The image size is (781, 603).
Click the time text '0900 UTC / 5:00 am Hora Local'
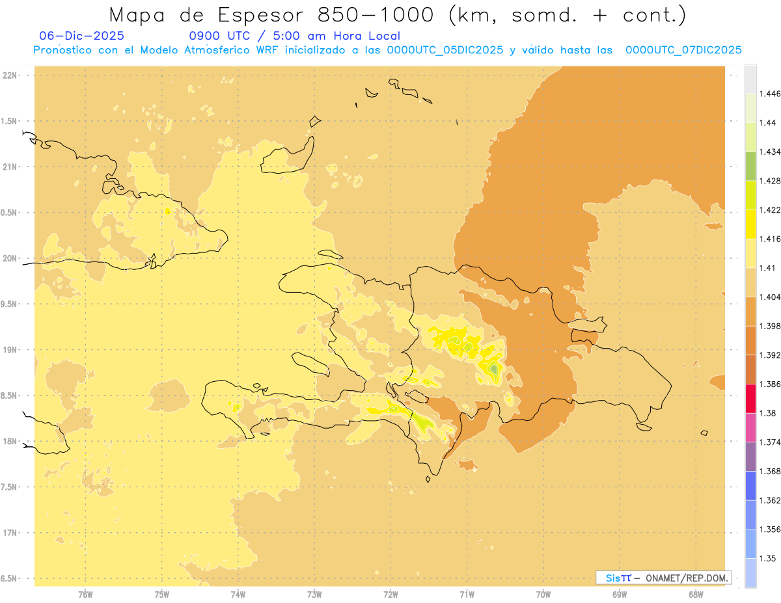(x=294, y=36)
